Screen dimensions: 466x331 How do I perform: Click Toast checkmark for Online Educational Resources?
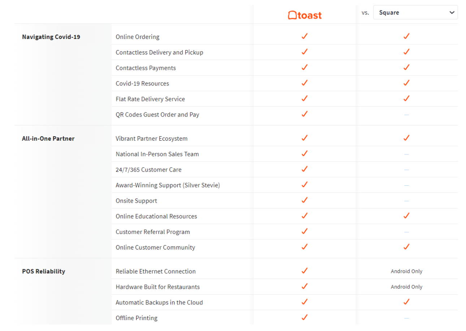click(x=305, y=215)
